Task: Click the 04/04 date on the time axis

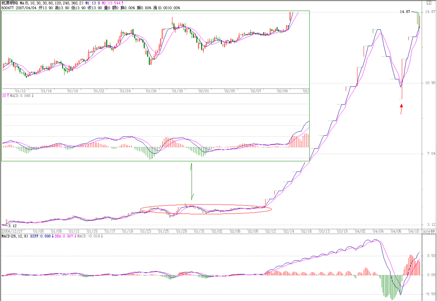Action: [378, 231]
